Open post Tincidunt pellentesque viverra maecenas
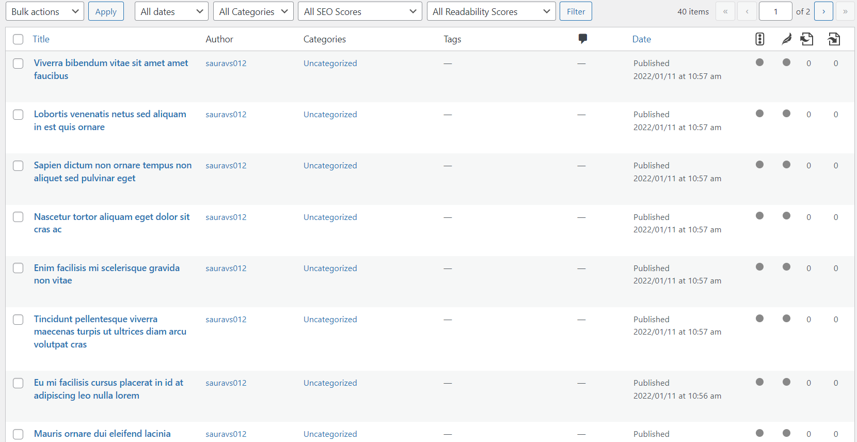The image size is (857, 442). pyautogui.click(x=110, y=331)
